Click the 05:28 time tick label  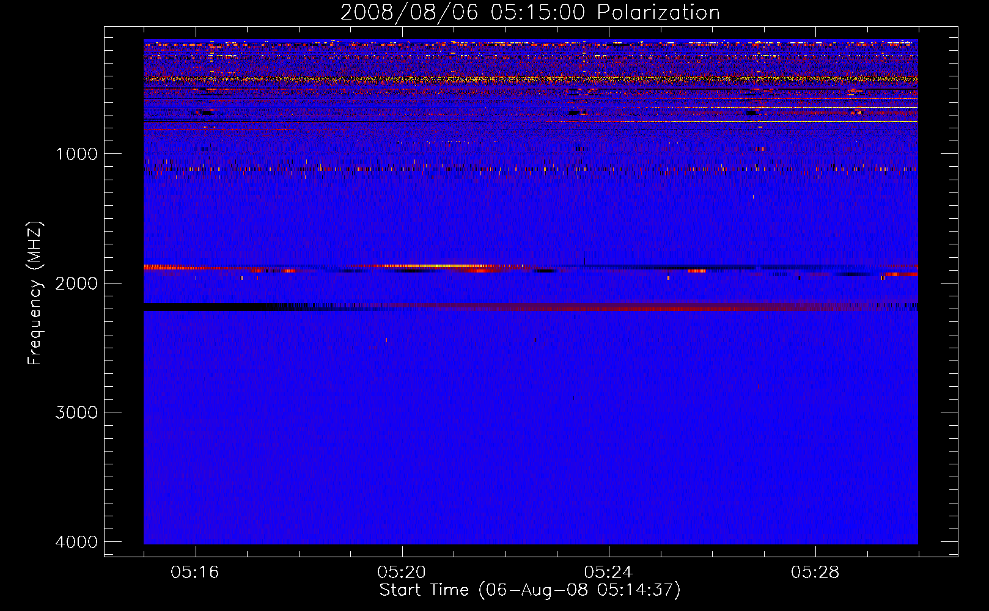click(x=815, y=573)
